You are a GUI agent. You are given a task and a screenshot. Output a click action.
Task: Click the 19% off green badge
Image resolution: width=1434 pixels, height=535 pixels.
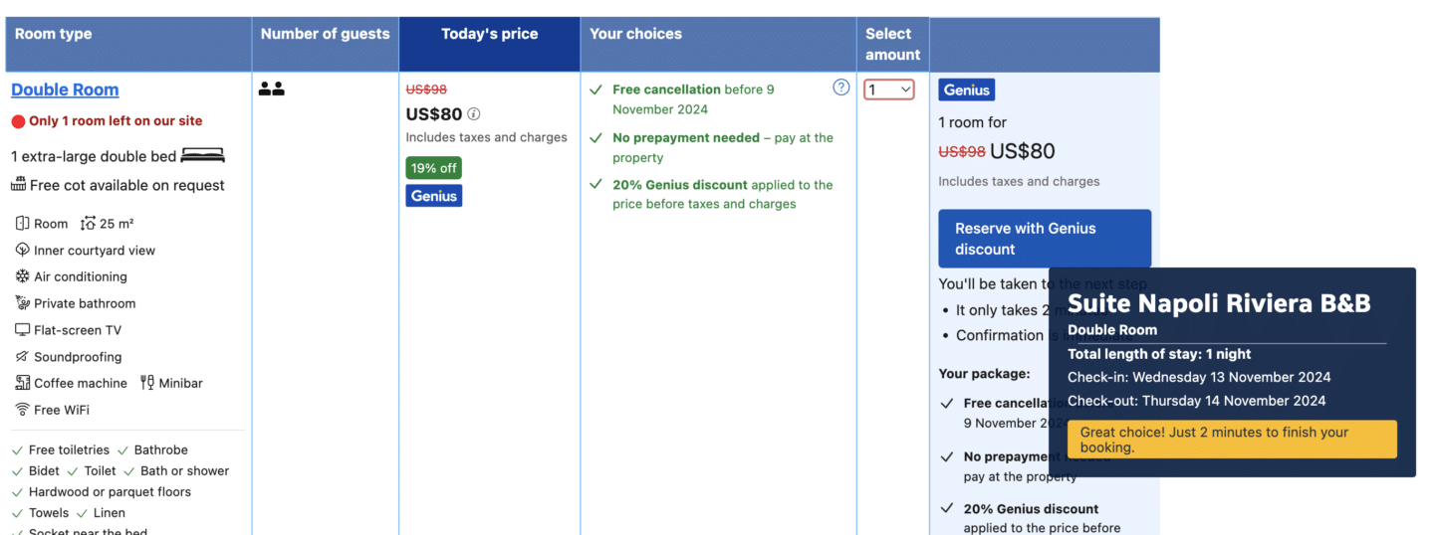[433, 168]
